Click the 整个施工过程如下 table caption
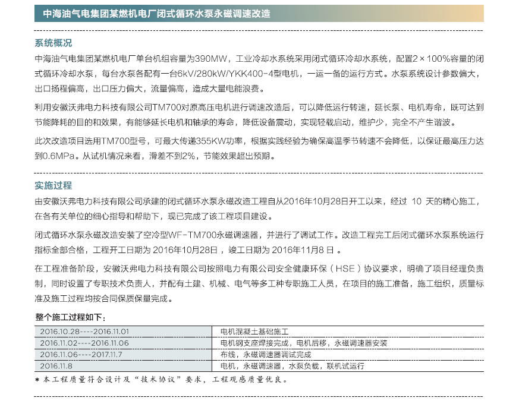 tap(70, 317)
